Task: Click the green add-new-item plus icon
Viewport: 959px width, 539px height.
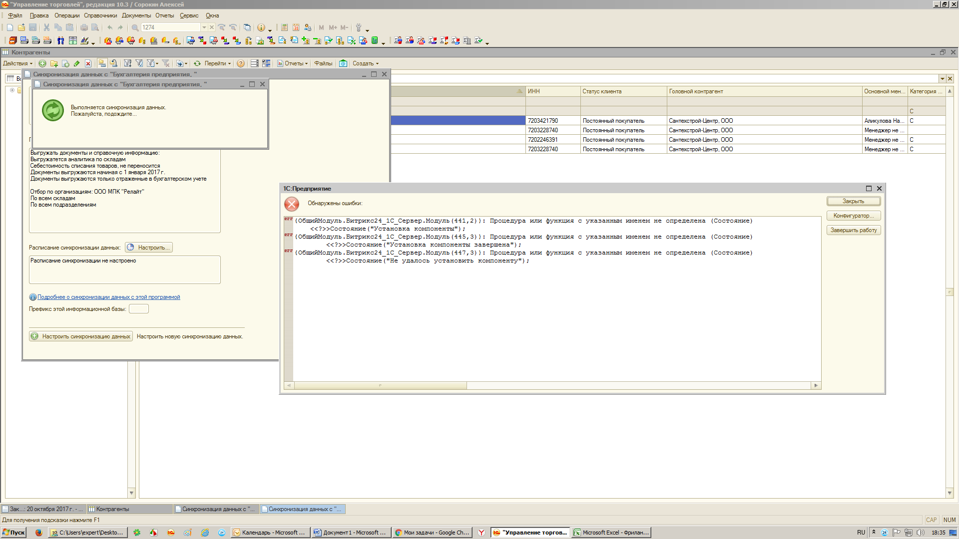Action: coord(42,63)
